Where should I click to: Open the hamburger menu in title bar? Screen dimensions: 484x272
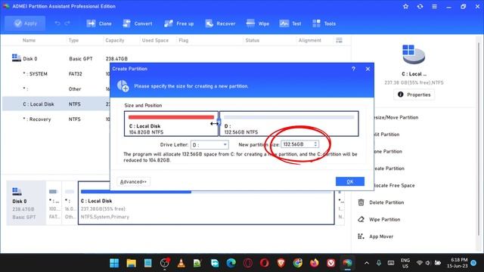pyautogui.click(x=434, y=6)
